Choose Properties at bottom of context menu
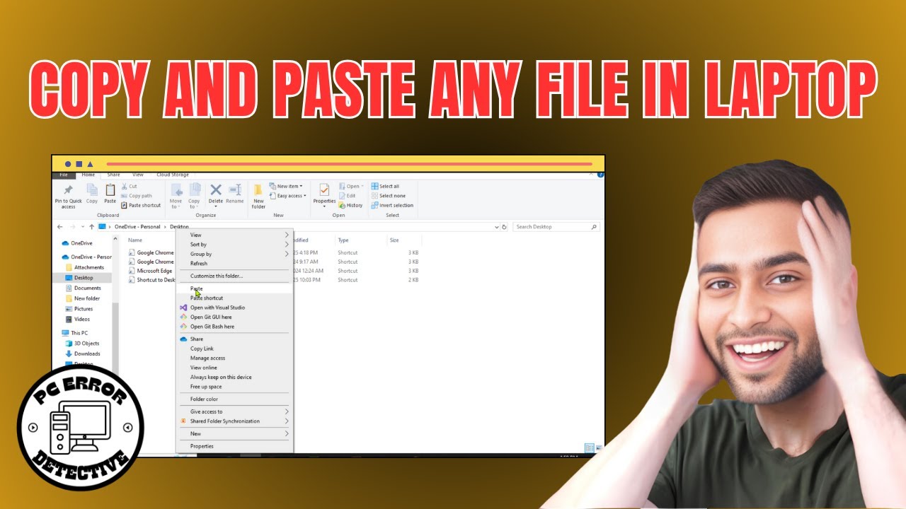Screen dimensions: 906x509 coord(234,446)
